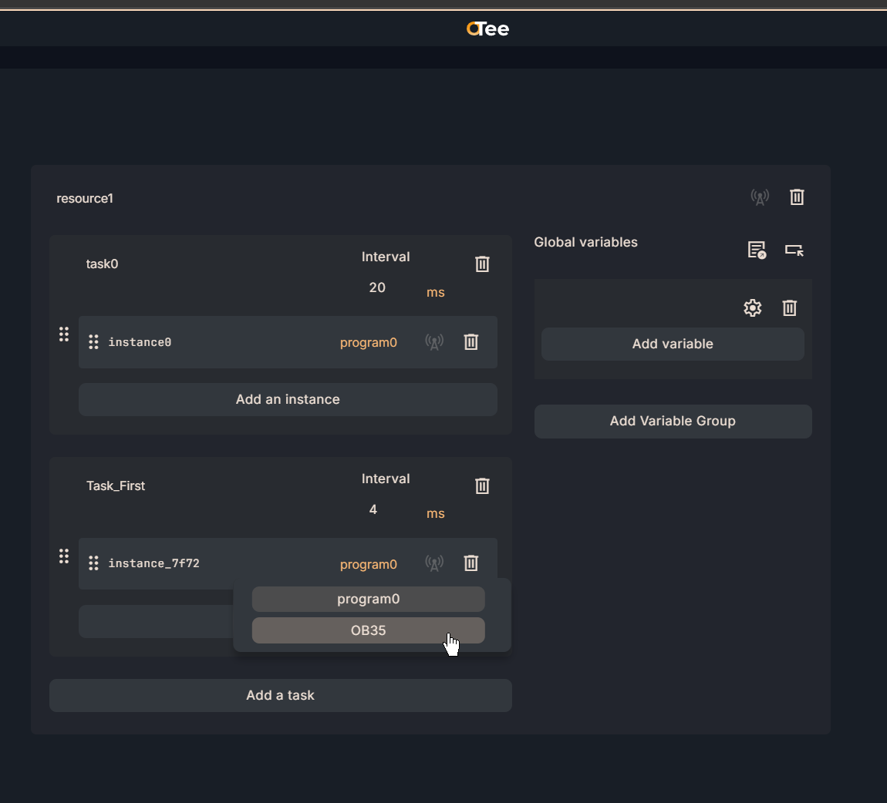The height and width of the screenshot is (803, 887).
Task: Select program0 from the open dropdown list
Action: (368, 599)
